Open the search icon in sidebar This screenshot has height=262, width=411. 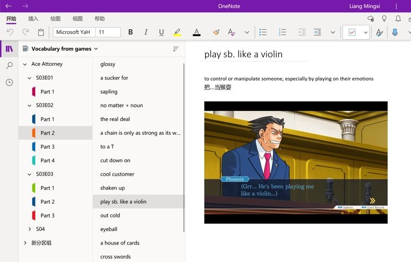(9, 66)
